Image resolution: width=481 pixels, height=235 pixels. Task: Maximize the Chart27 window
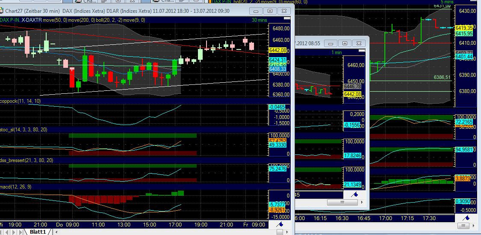pos(270,11)
